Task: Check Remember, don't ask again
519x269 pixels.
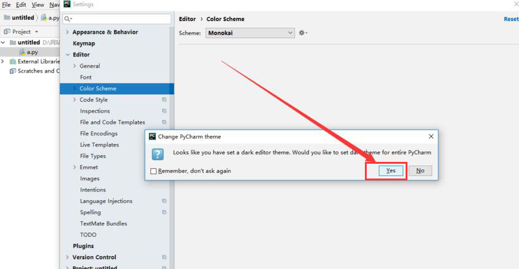Action: click(153, 171)
